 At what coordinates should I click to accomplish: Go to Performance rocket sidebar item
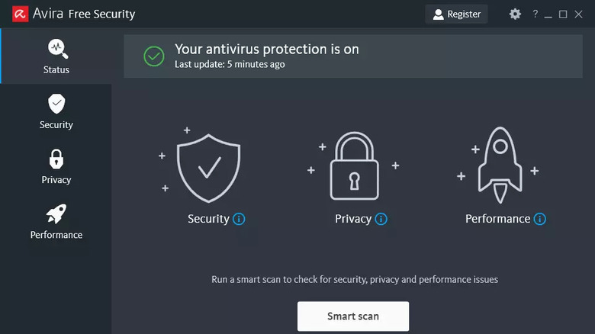coord(56,222)
